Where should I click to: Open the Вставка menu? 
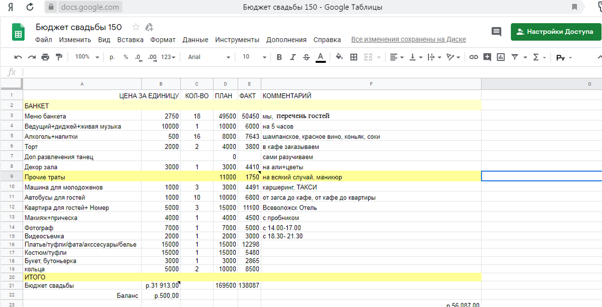click(130, 40)
